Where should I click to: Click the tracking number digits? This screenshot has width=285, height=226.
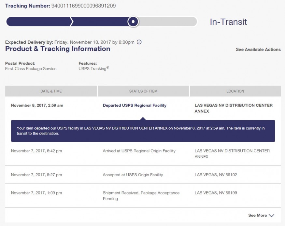pyautogui.click(x=83, y=6)
